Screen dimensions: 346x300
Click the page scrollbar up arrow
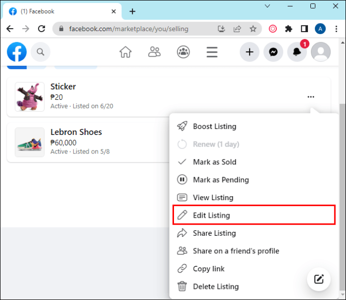342,42
